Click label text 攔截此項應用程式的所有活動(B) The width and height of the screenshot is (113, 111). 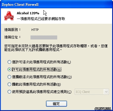[36, 84]
